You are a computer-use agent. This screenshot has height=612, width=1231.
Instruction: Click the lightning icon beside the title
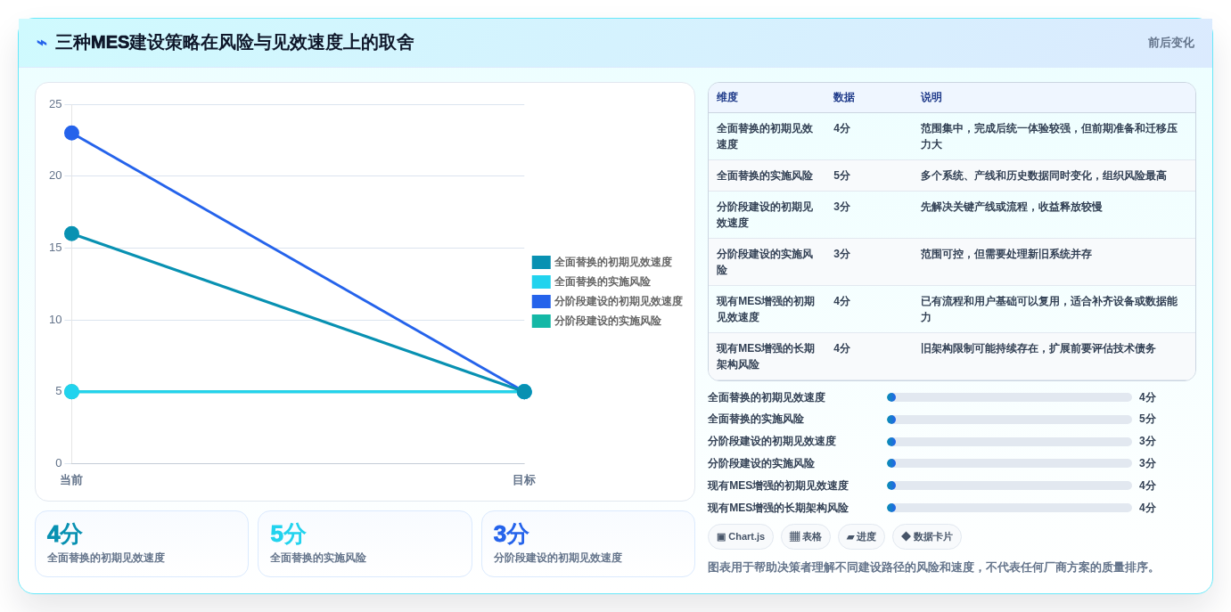(42, 43)
